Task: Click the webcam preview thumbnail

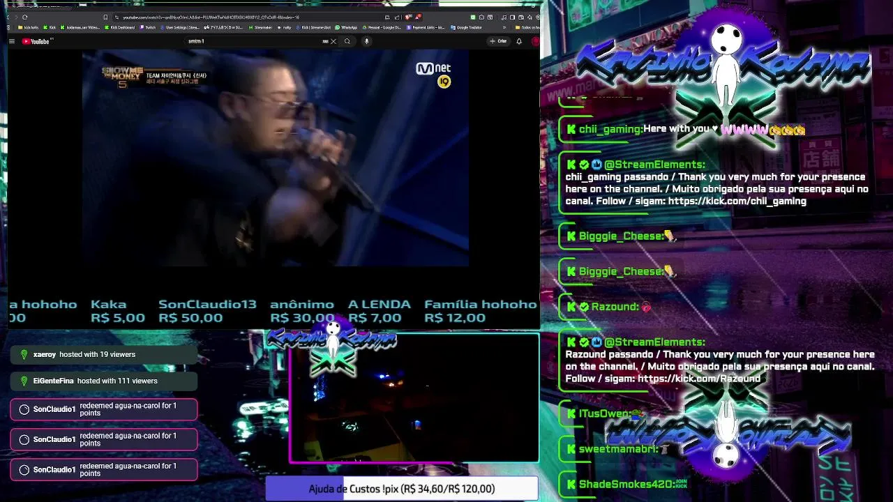Action: pos(414,398)
